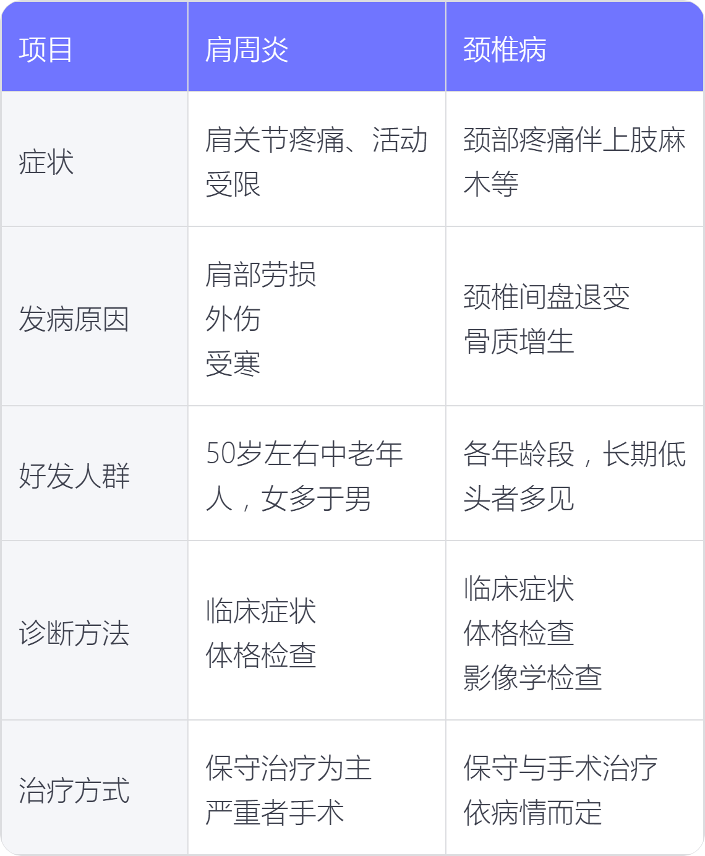Click the 骨质增生 text

pos(519,341)
